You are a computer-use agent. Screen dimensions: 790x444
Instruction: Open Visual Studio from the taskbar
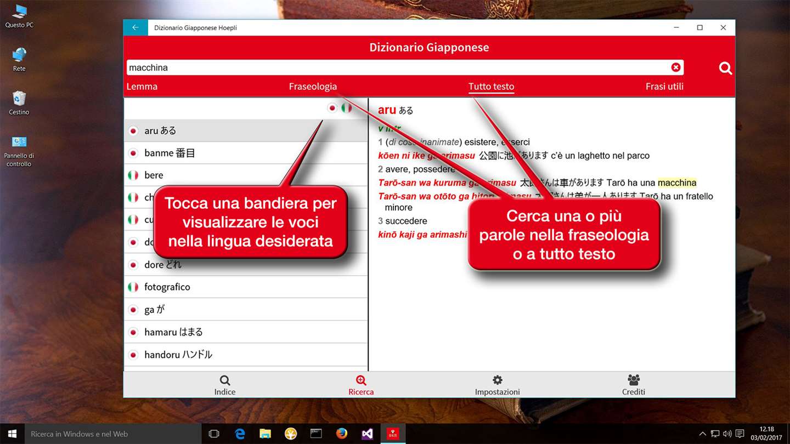pos(367,434)
